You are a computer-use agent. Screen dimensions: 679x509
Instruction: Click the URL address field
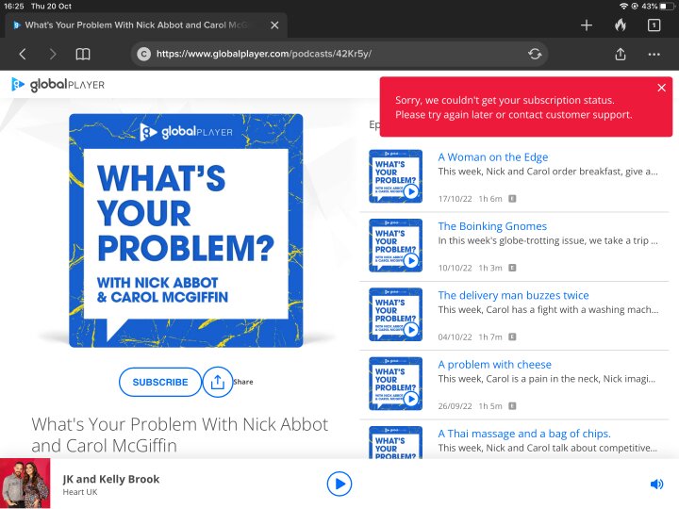pos(339,54)
